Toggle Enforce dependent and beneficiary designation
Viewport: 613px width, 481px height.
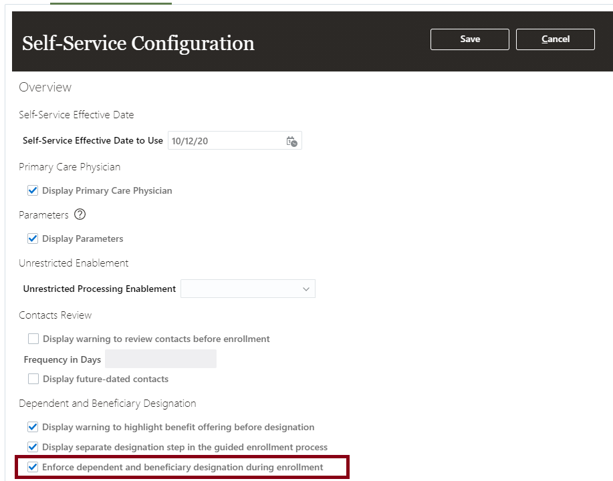tap(33, 467)
